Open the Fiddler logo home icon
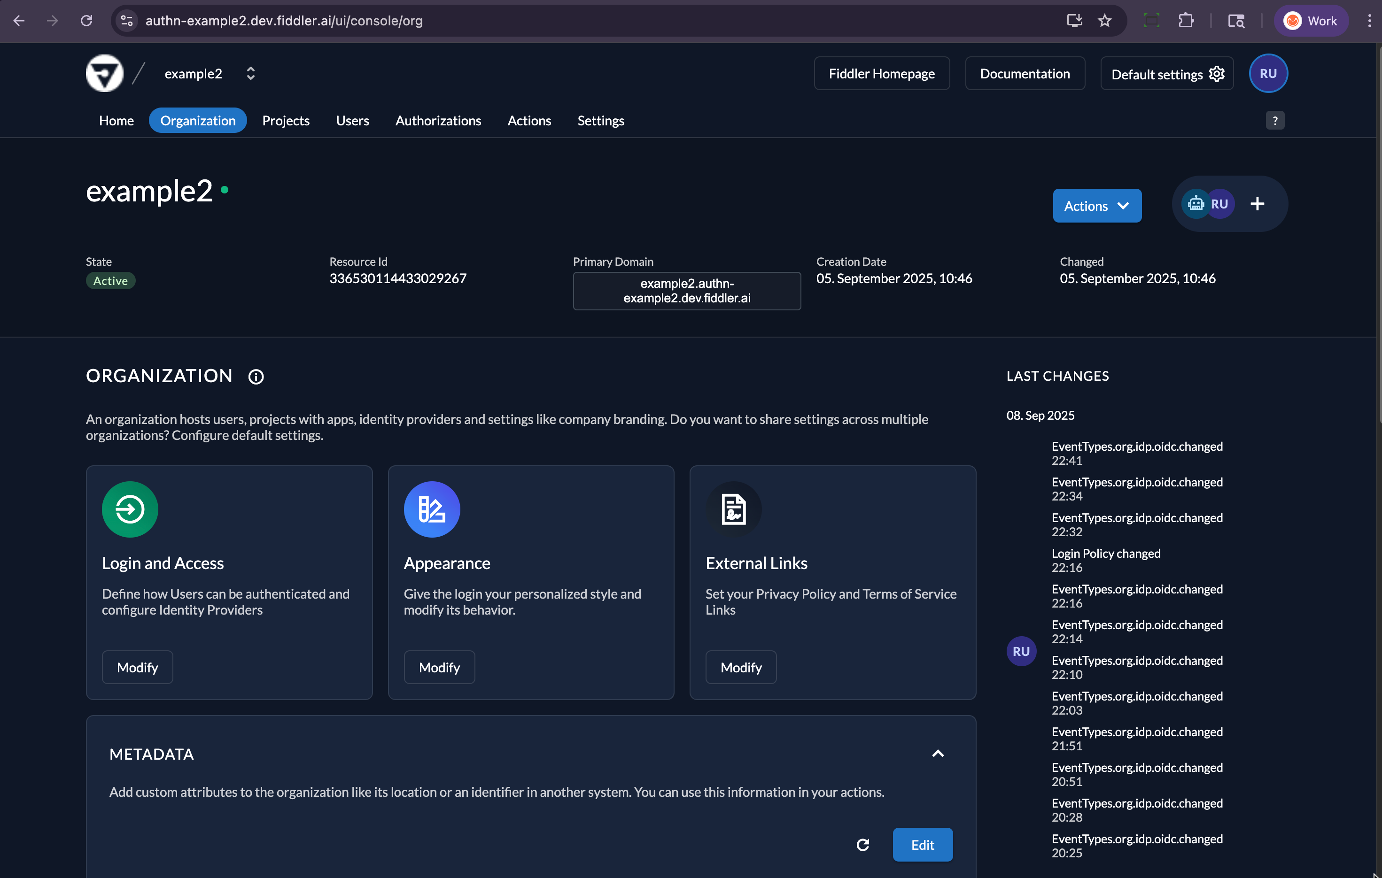1382x878 pixels. [104, 73]
